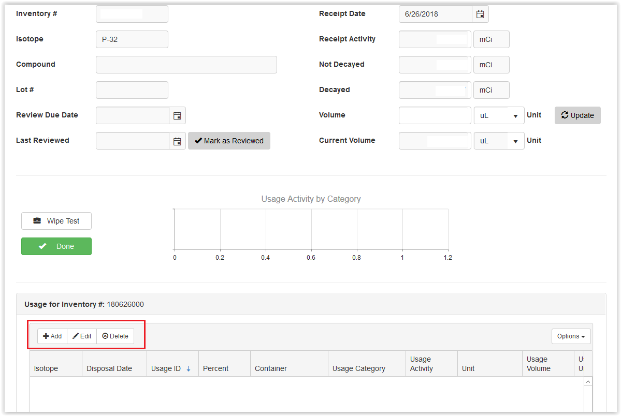Click Add to create a usage record
Image resolution: width=621 pixels, height=416 pixels.
pyautogui.click(x=52, y=336)
